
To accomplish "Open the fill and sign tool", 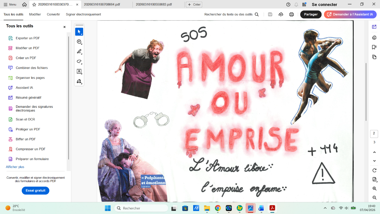I will tap(79, 81).
